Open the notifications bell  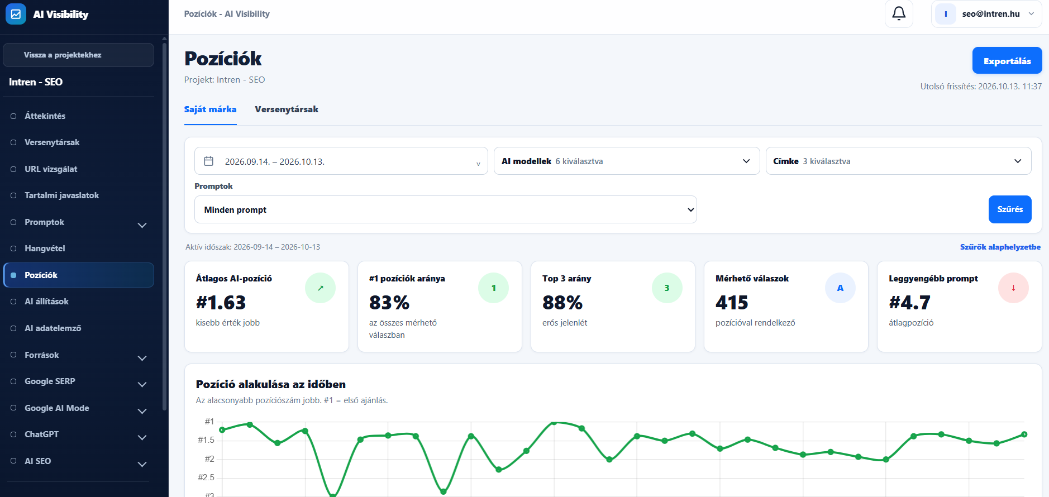pyautogui.click(x=899, y=14)
